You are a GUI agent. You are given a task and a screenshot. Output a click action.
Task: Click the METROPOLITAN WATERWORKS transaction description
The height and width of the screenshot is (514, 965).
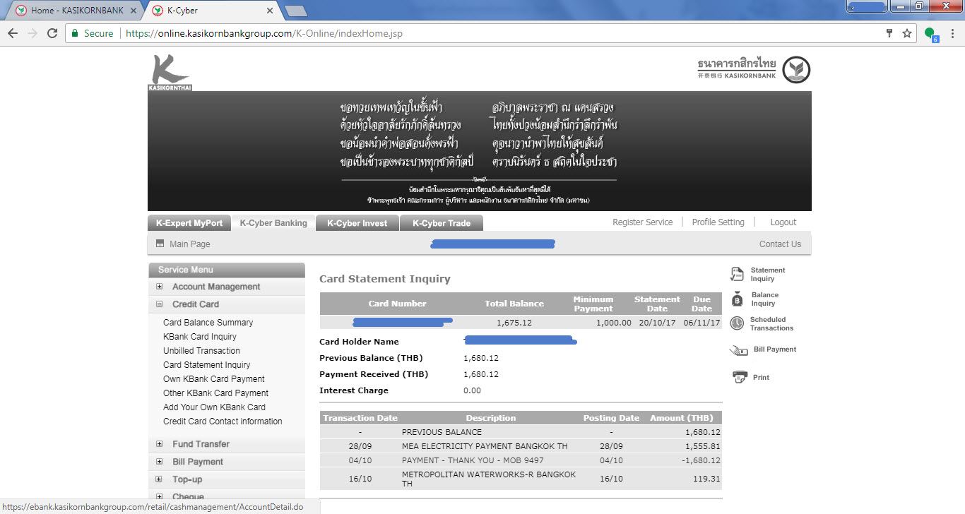[489, 479]
